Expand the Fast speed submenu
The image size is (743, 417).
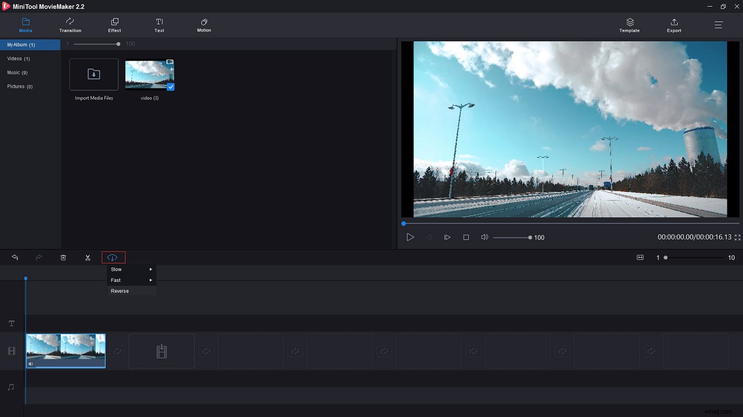pos(131,280)
